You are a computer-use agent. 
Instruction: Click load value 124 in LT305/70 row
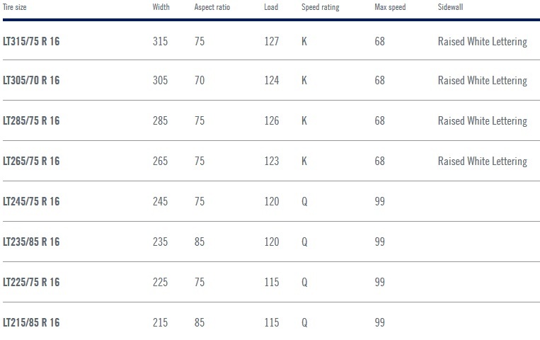(x=271, y=80)
